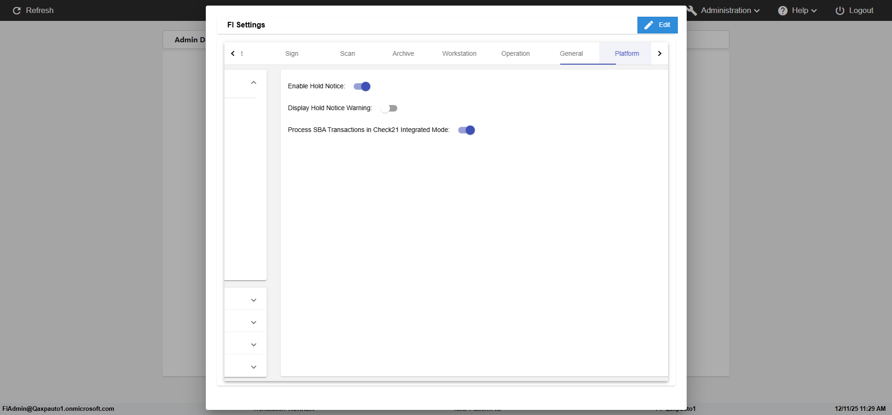The image size is (892, 415).
Task: Click the FiAdmin email in status bar
Action: pyautogui.click(x=59, y=409)
